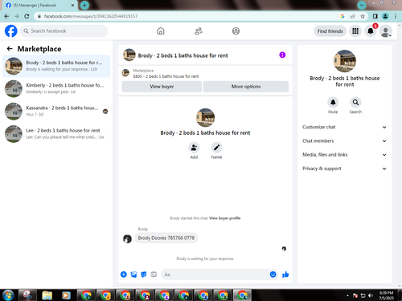Click the share page icon in address bar
This screenshot has width=402, height=301.
[x=352, y=16]
